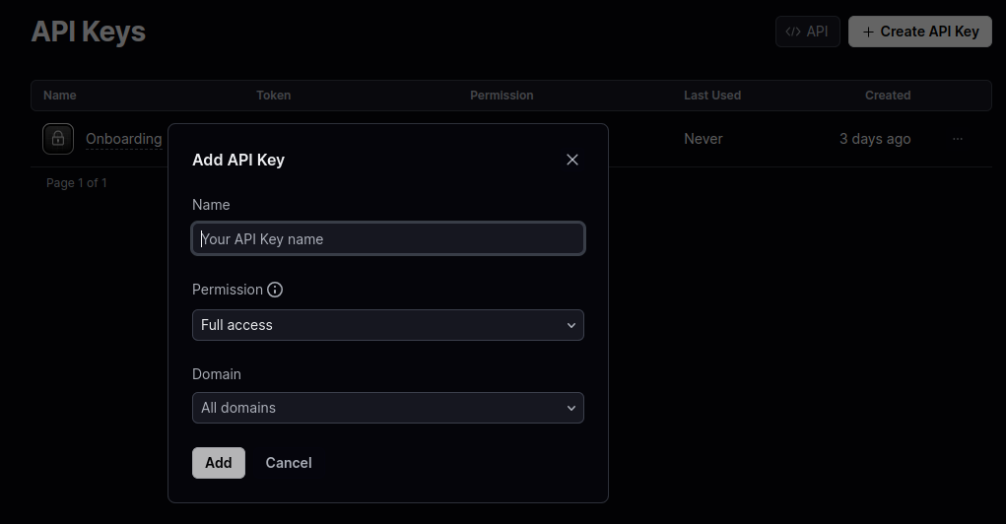Click the Token column header
1006x524 pixels.
click(x=274, y=96)
